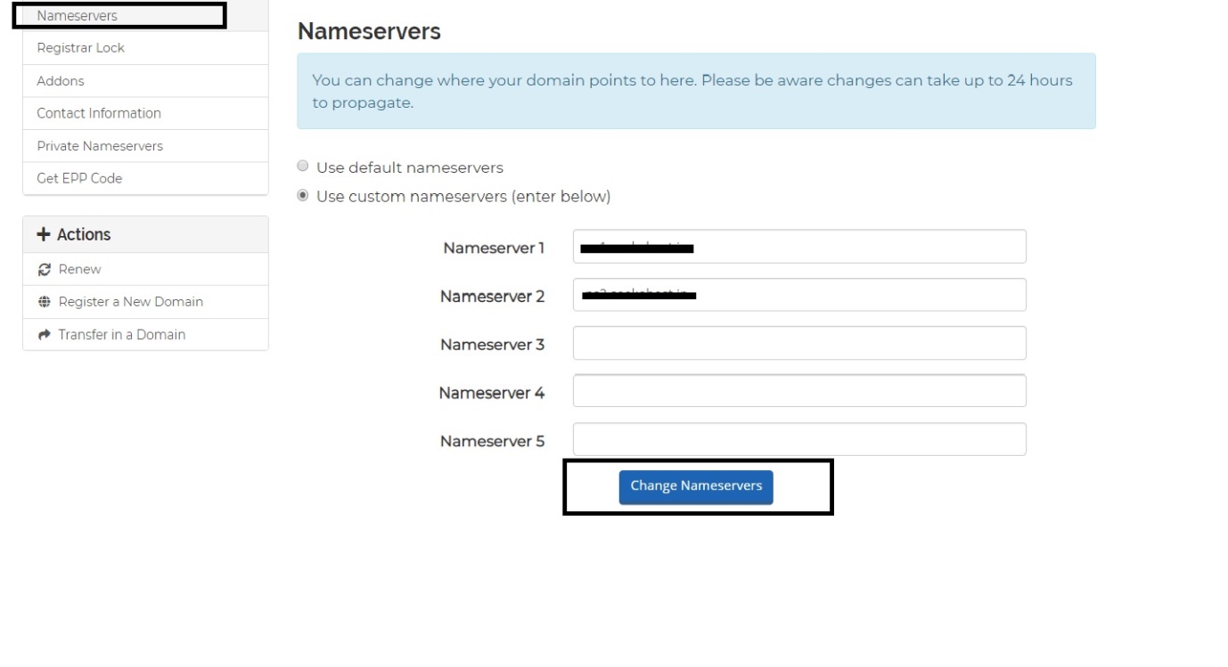Click the Nameserver 1 label

pos(494,248)
